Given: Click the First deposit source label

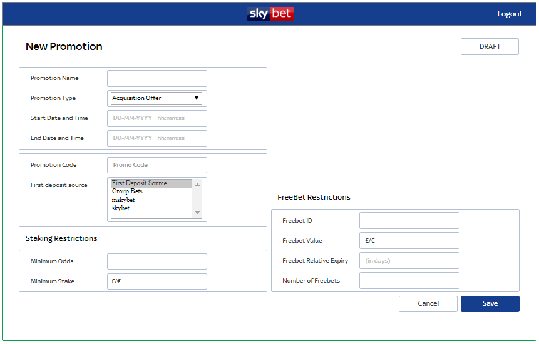Looking at the screenshot, I should coord(59,185).
